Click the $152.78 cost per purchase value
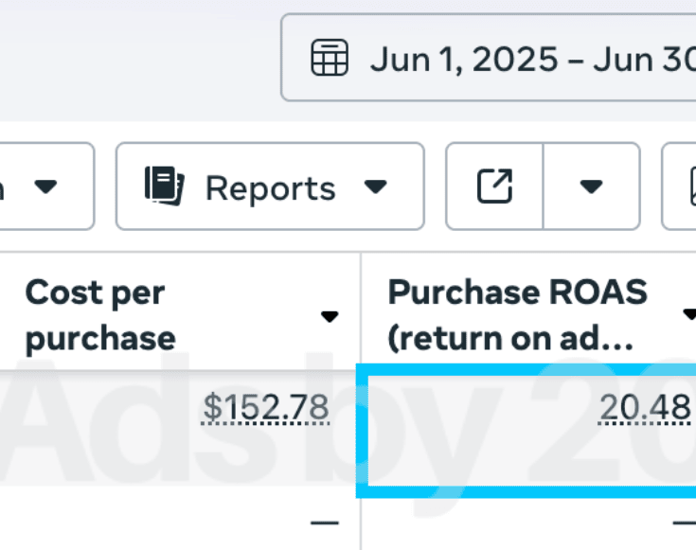696x550 pixels. [x=266, y=409]
